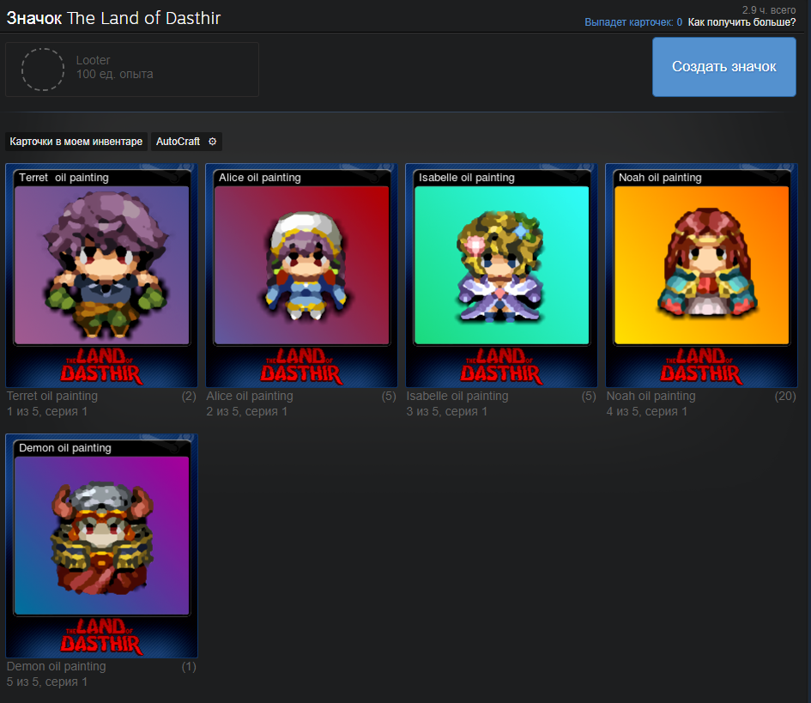Screen dimensions: 811x703
Task: Click 5 из 5, серия 1 text
Action: (x=47, y=682)
